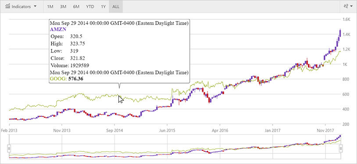Click the AMZN label in tooltip
Viewport: 357px width, 164px height.
[58, 30]
